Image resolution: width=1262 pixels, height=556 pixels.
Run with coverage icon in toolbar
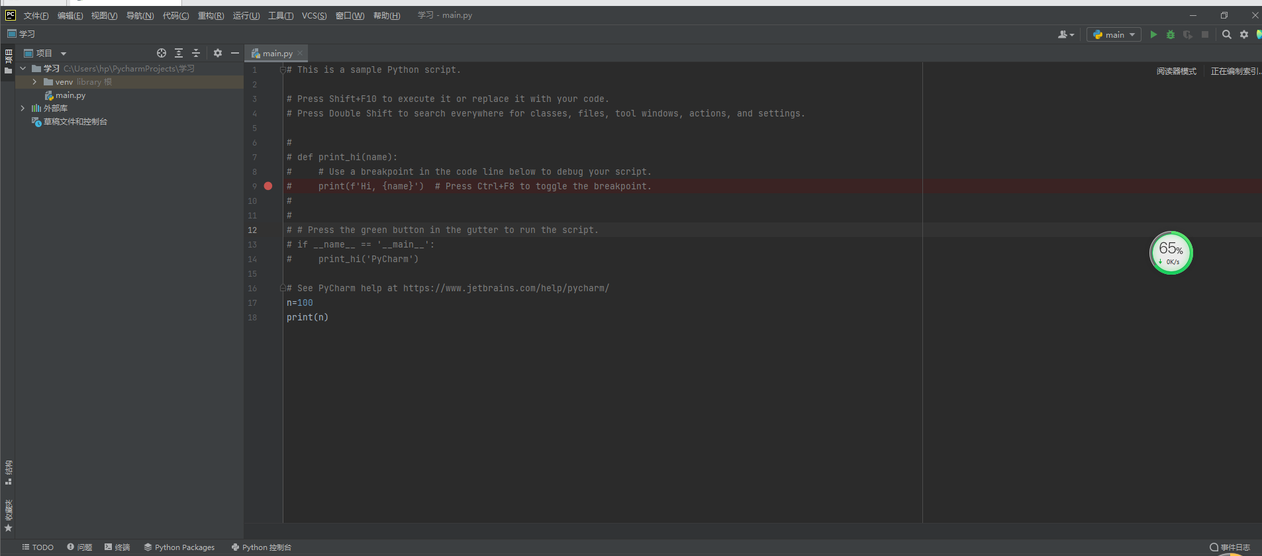(1188, 34)
